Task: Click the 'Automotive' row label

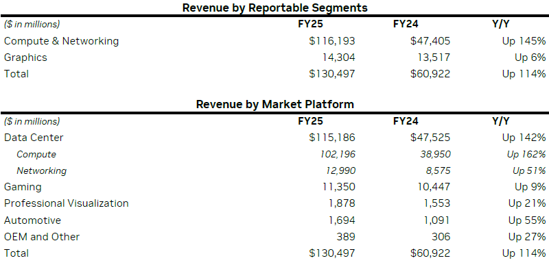Action: point(32,220)
